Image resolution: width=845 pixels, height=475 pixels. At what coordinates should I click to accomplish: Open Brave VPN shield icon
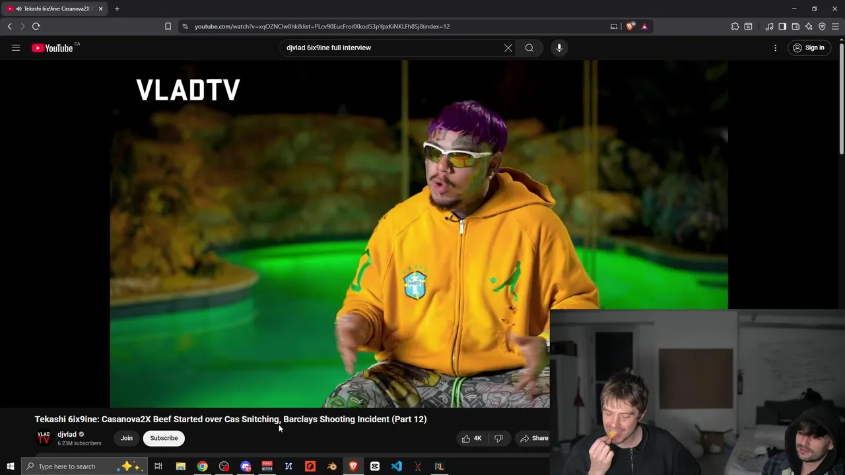(822, 26)
